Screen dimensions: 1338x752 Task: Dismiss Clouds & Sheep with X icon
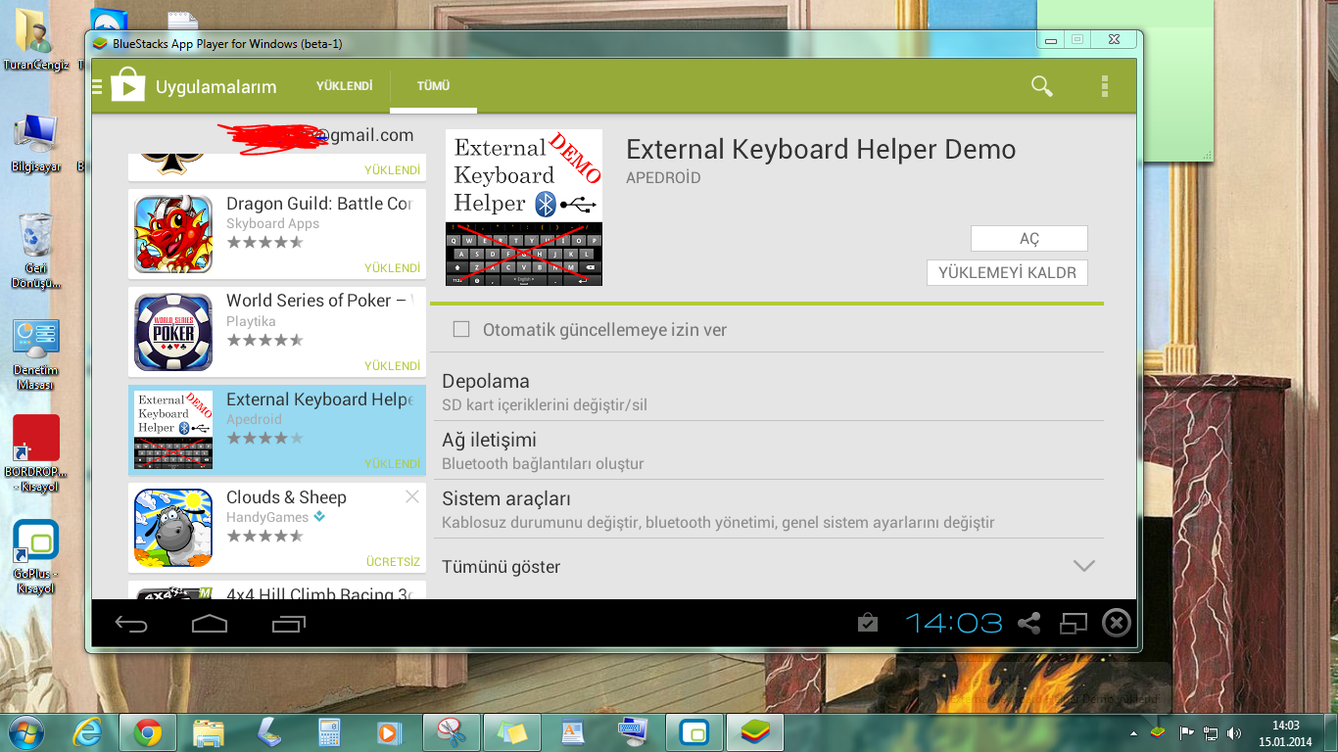point(412,497)
